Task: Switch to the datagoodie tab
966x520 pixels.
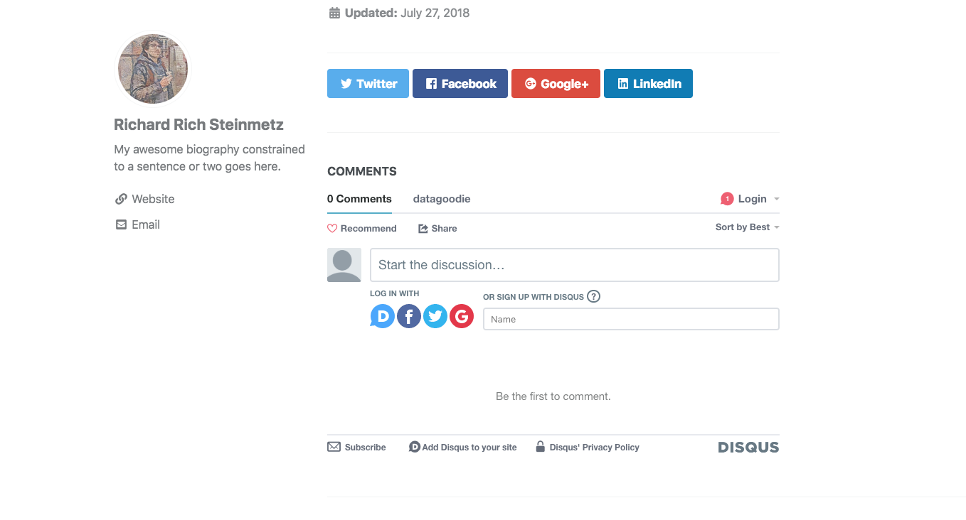Action: click(442, 199)
